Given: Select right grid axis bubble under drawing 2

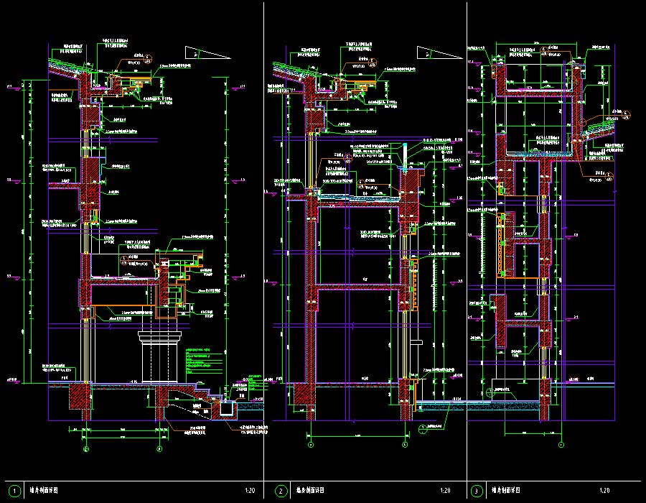Looking at the screenshot, I should point(405,445).
